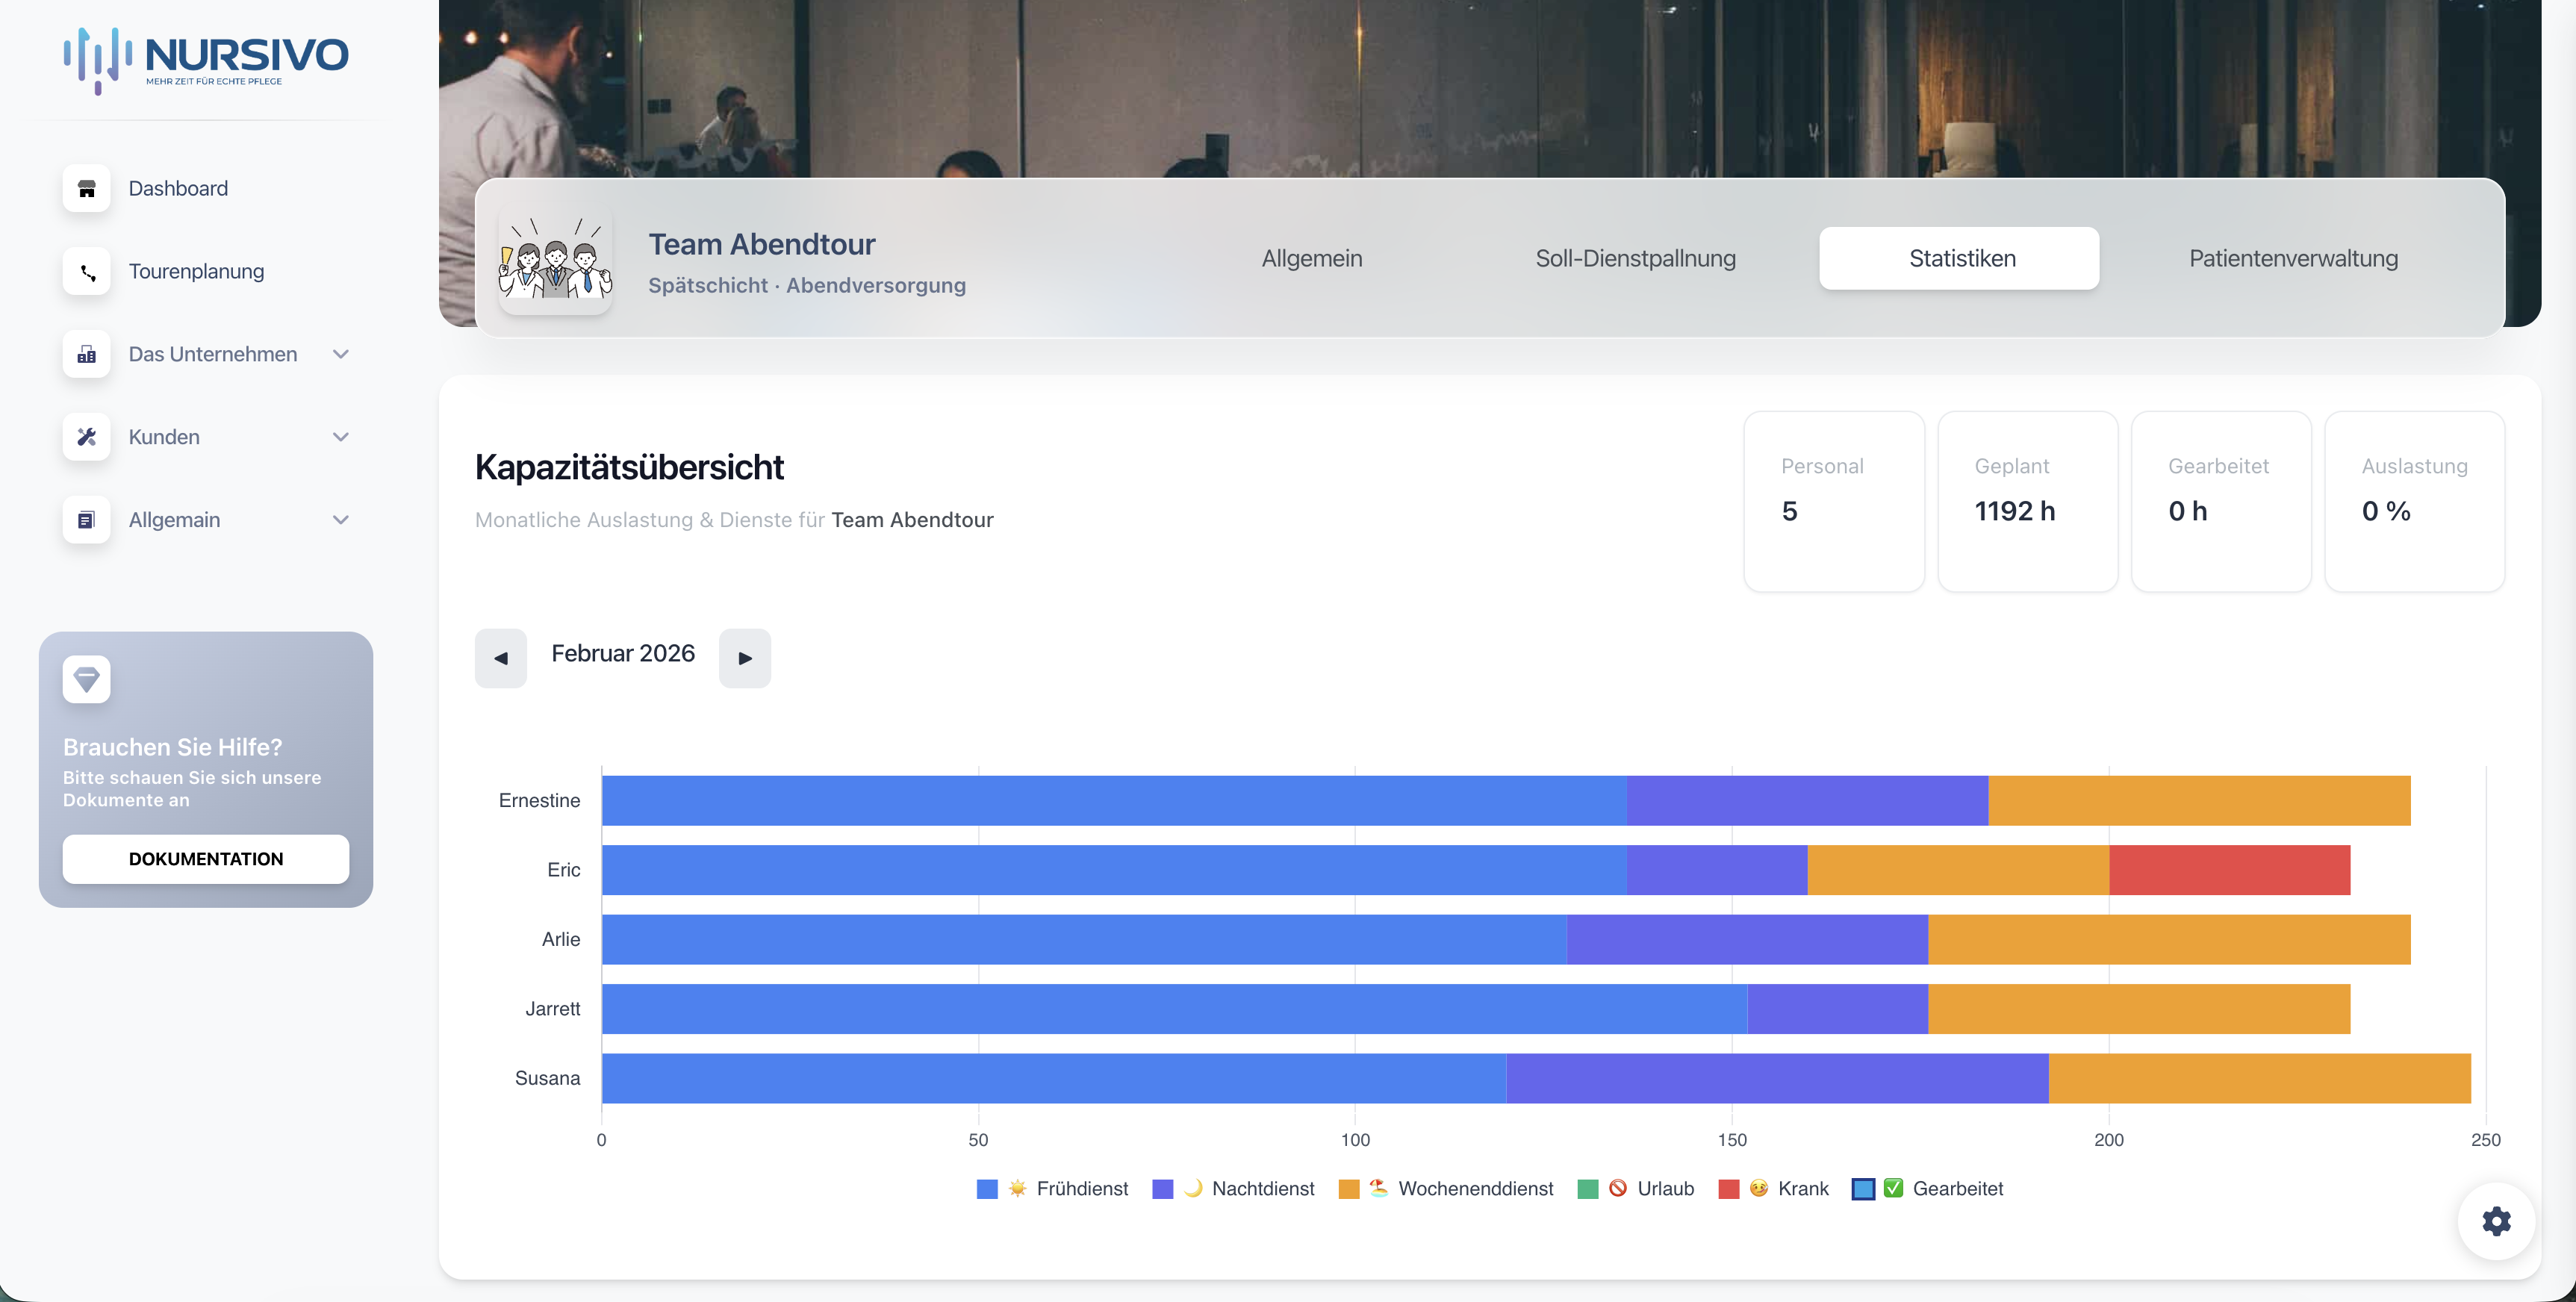Click the Das Unternehmen building icon
2576x1302 pixels.
(87, 354)
